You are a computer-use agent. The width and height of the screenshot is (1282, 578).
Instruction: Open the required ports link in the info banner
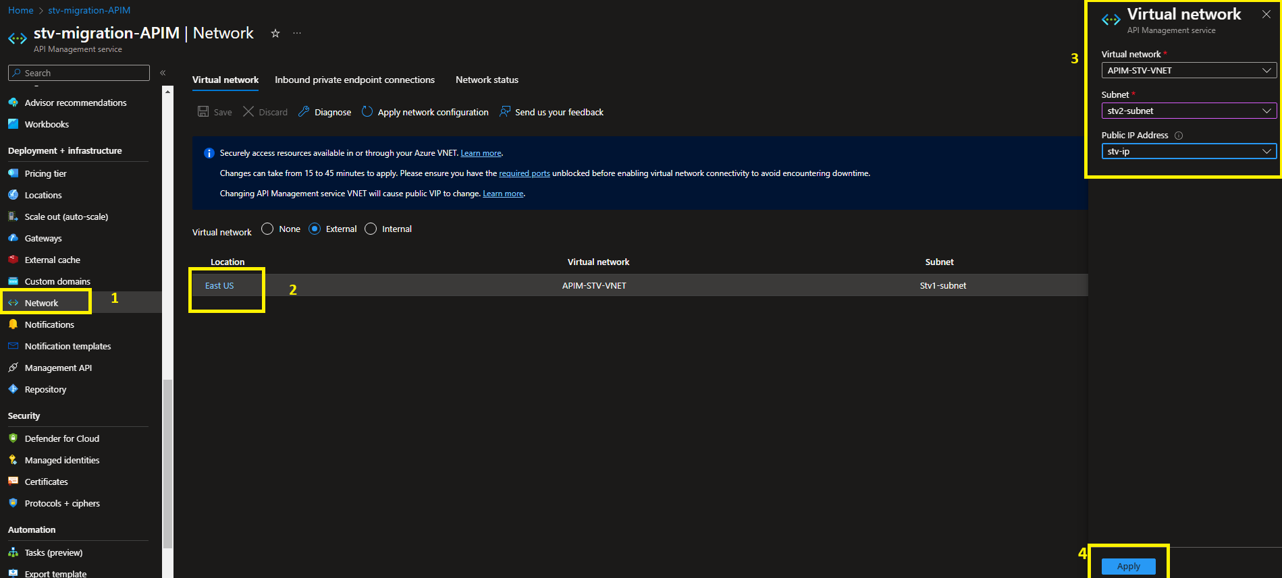click(x=525, y=173)
